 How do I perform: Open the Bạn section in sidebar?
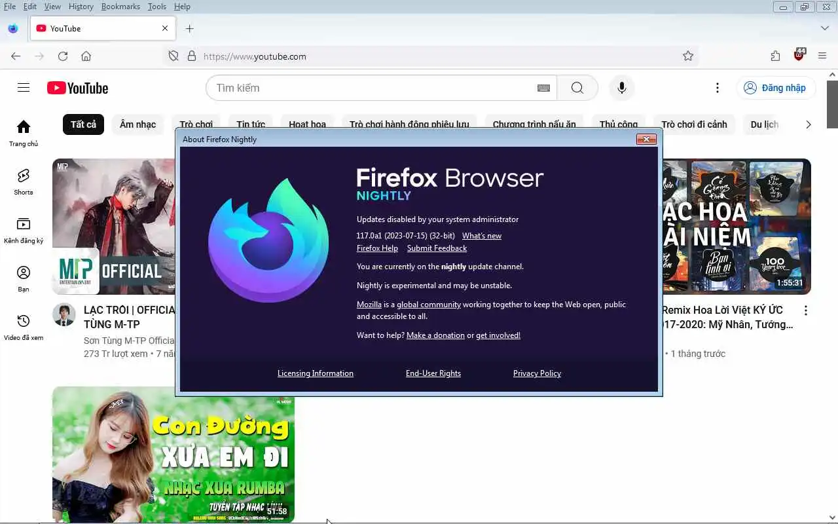24,279
